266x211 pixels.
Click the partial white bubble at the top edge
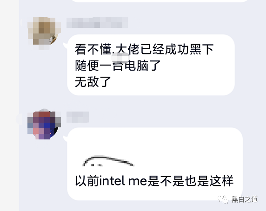coord(160,1)
